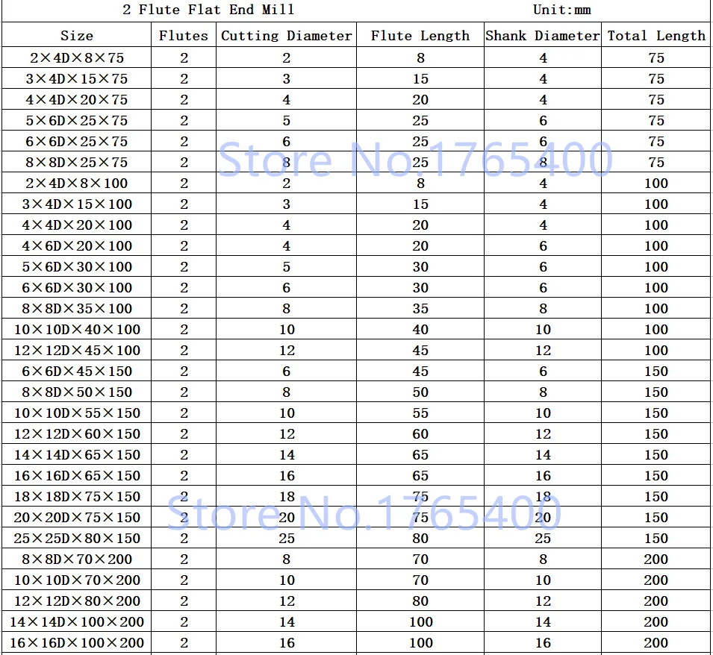Select size cell '25×25D×80×150'

(76, 539)
